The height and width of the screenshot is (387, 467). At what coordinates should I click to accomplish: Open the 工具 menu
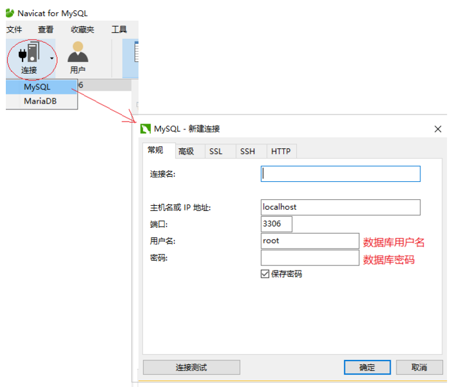(119, 30)
